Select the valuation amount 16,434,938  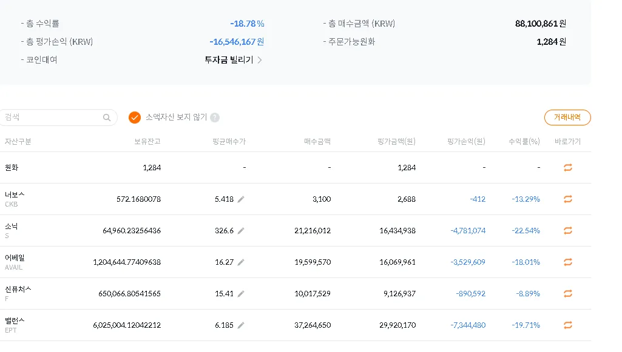(x=397, y=230)
